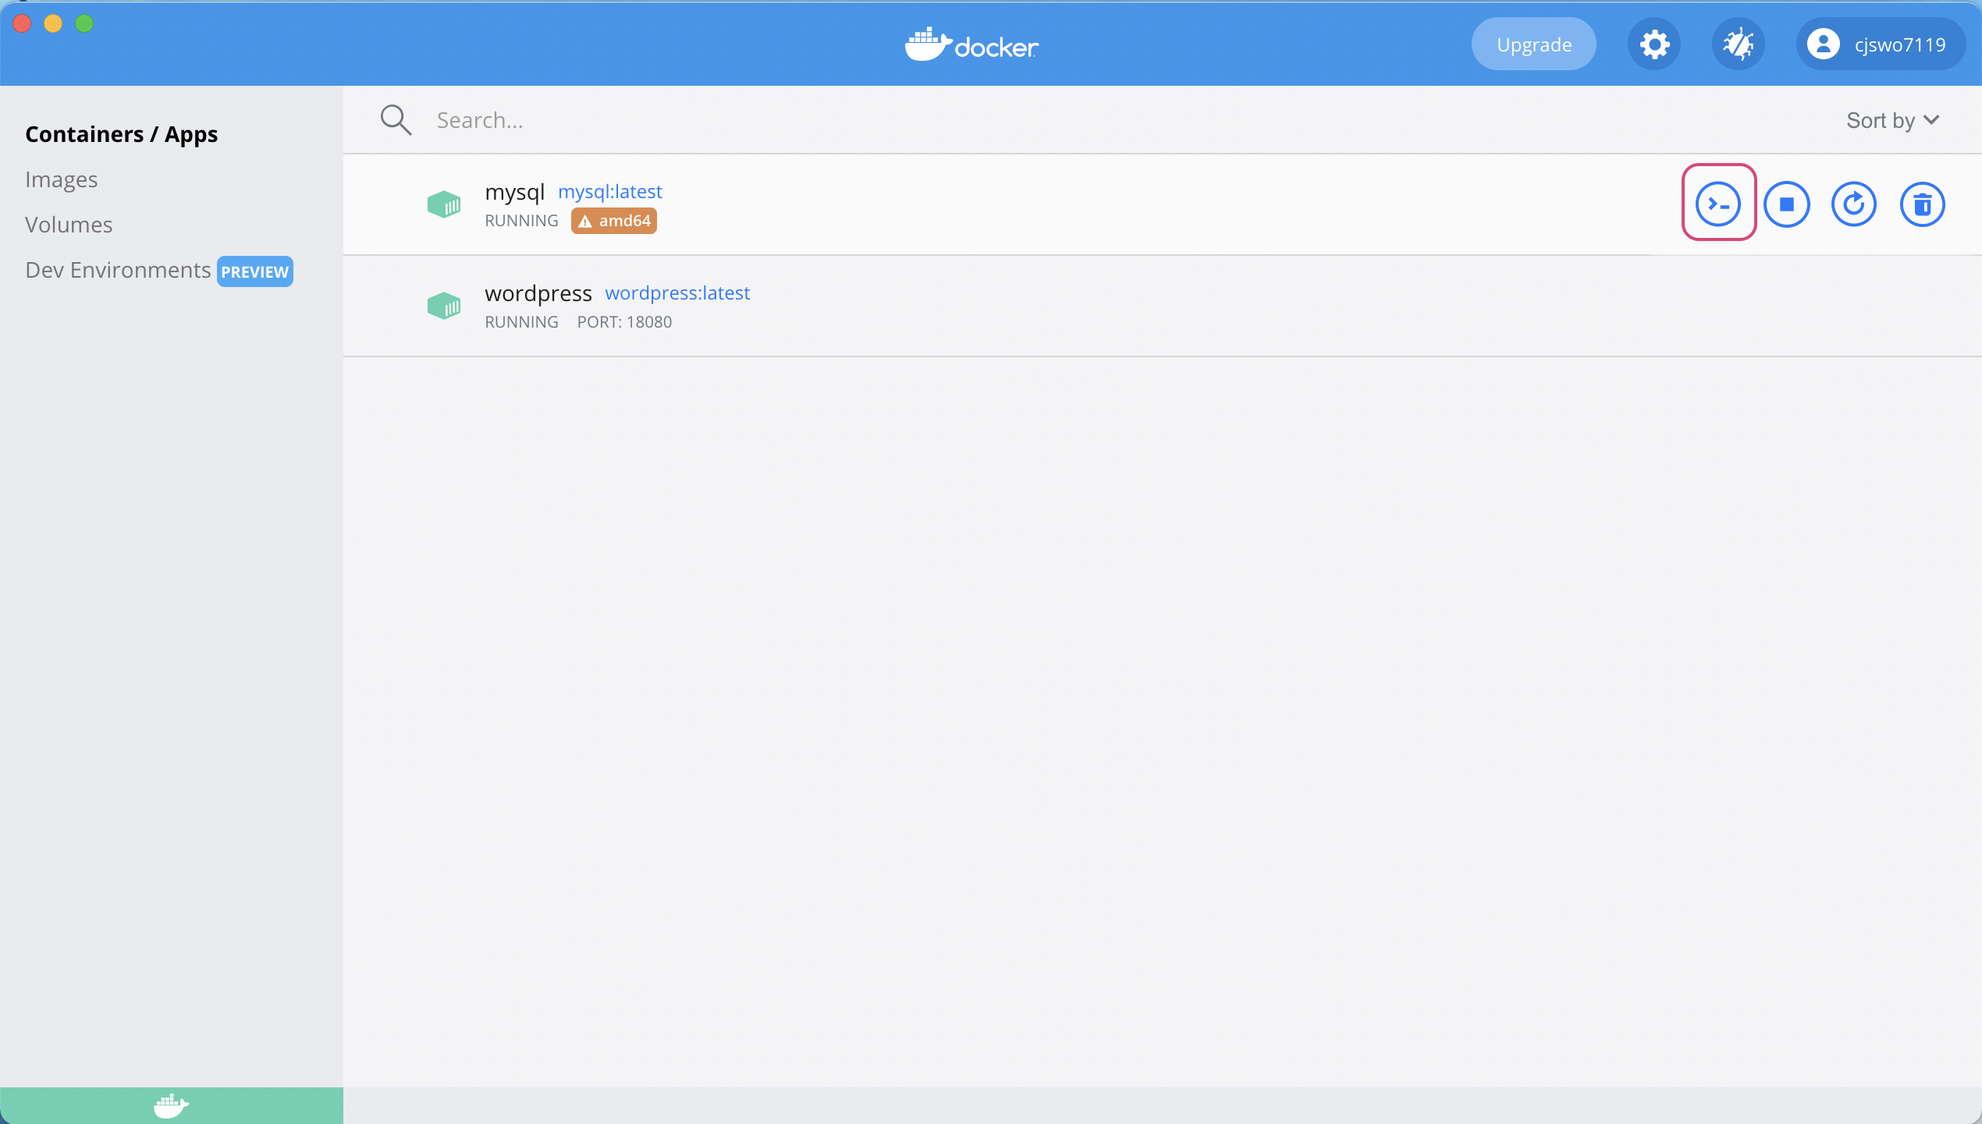The image size is (1982, 1124).
Task: Open the mysql:latest image link
Action: (609, 191)
